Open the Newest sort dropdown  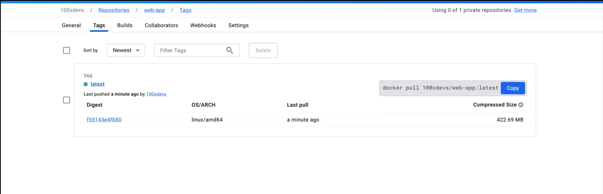tap(126, 50)
